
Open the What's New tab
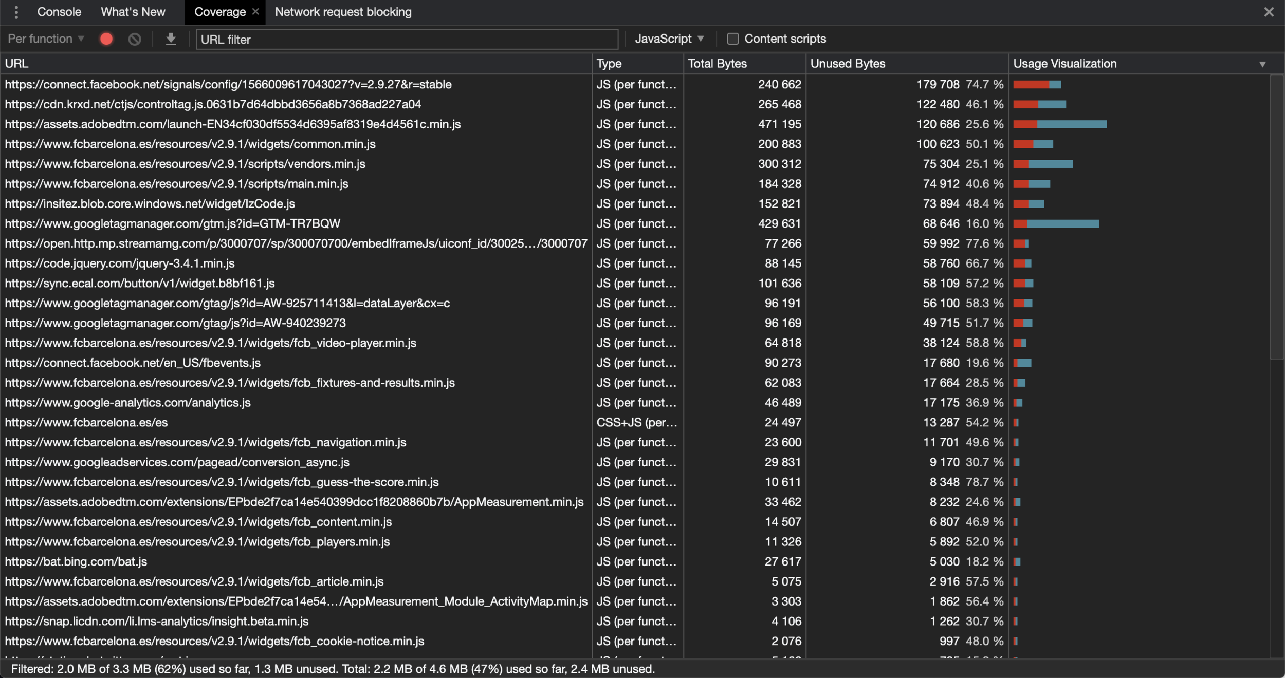133,12
